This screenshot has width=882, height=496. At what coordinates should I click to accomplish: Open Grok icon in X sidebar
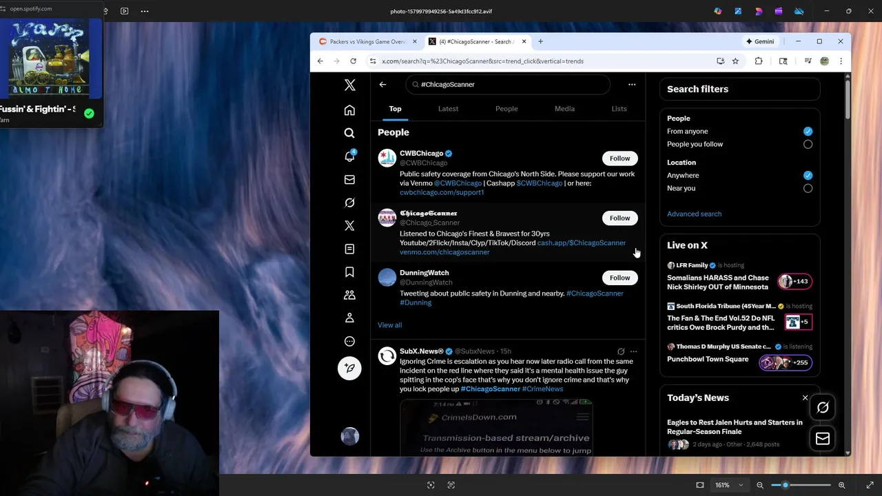[x=349, y=203]
